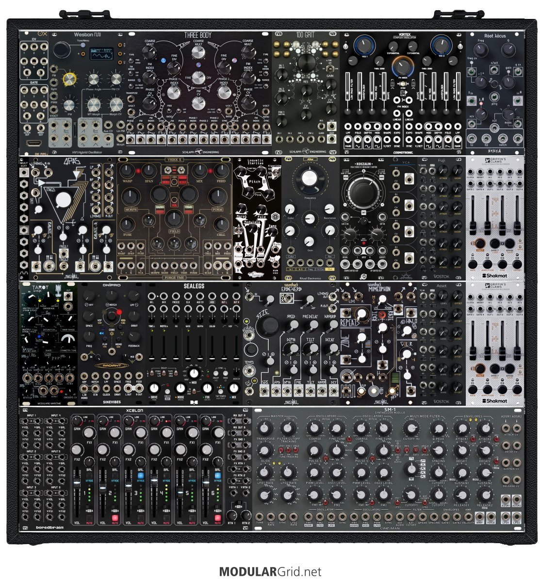Click the large Frequency knob on Altar

[x=307, y=180]
